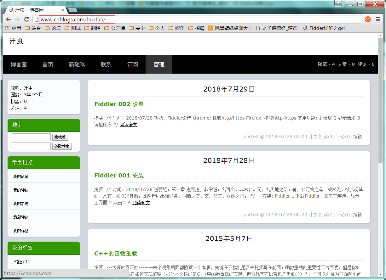Go back with the browser back arrow
Image resolution: width=386 pixels, height=280 pixels.
9,20
